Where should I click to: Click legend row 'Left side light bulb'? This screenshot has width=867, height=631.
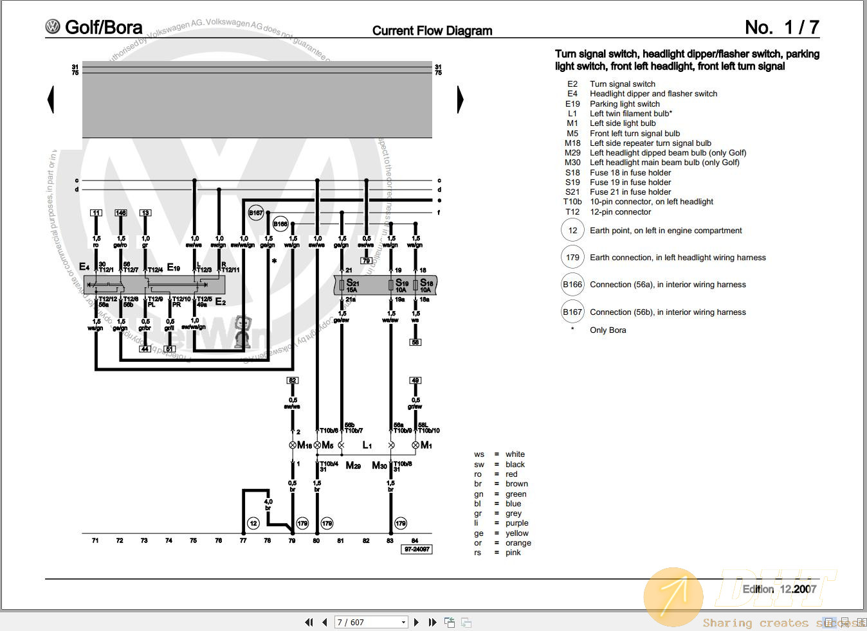pyautogui.click(x=623, y=123)
